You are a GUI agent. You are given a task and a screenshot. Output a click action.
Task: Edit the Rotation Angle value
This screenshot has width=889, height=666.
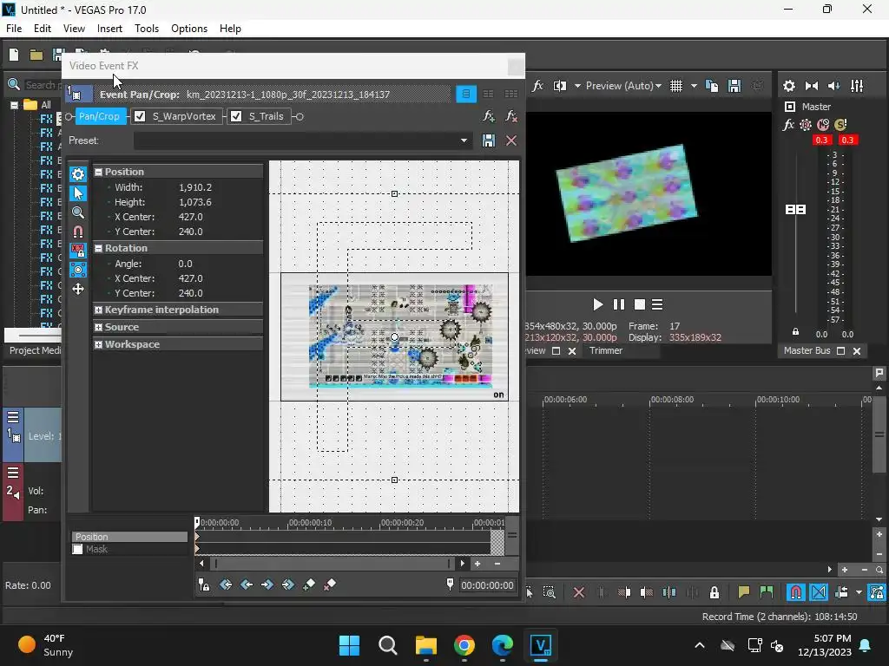click(x=185, y=264)
